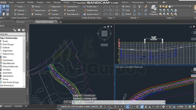Expand the Create Design panel
The image size is (196, 110).
click(56, 18)
